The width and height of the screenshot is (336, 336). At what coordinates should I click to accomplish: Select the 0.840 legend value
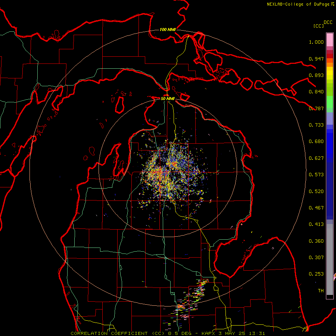[316, 92]
